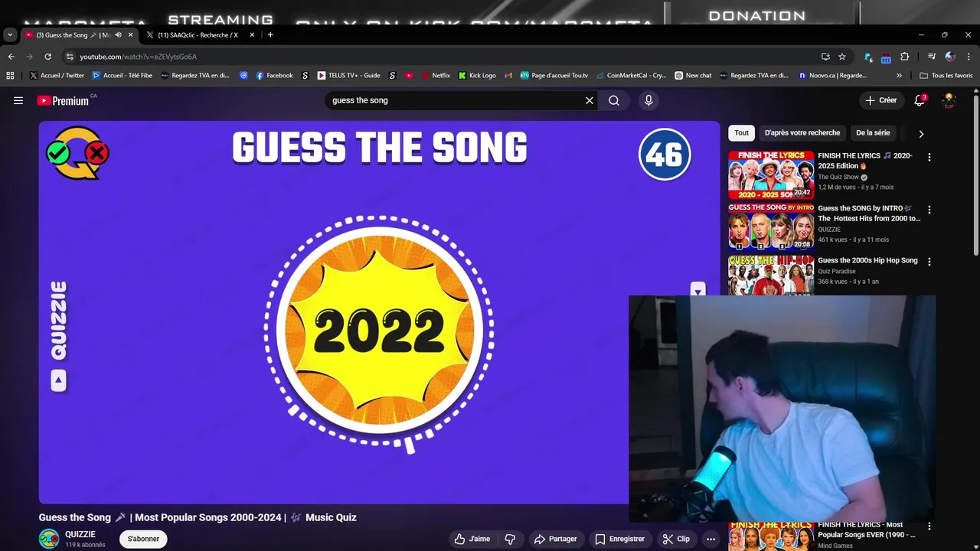Clear the search box with X icon
Screen dimensions: 980x551
coord(590,100)
